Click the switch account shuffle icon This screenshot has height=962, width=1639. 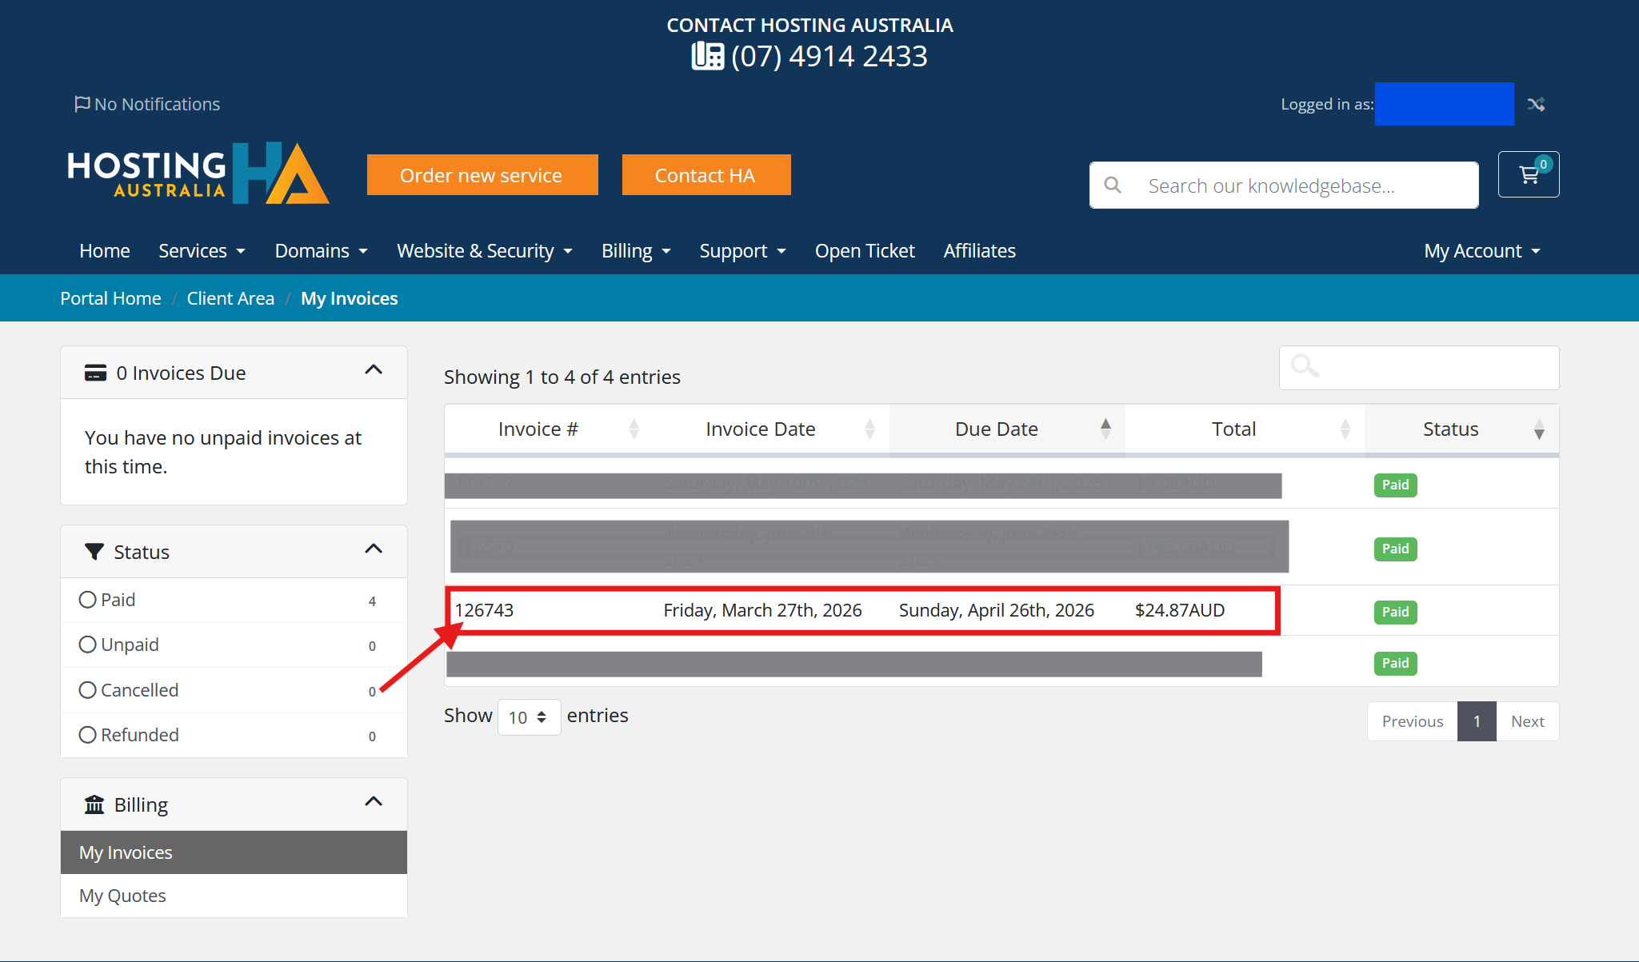pos(1536,104)
